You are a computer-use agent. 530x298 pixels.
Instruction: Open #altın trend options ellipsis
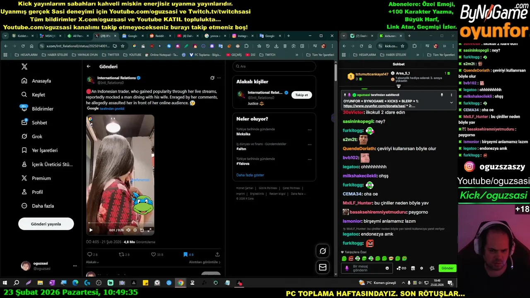(309, 144)
